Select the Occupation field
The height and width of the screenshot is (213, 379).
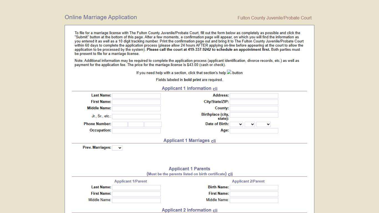(136, 130)
